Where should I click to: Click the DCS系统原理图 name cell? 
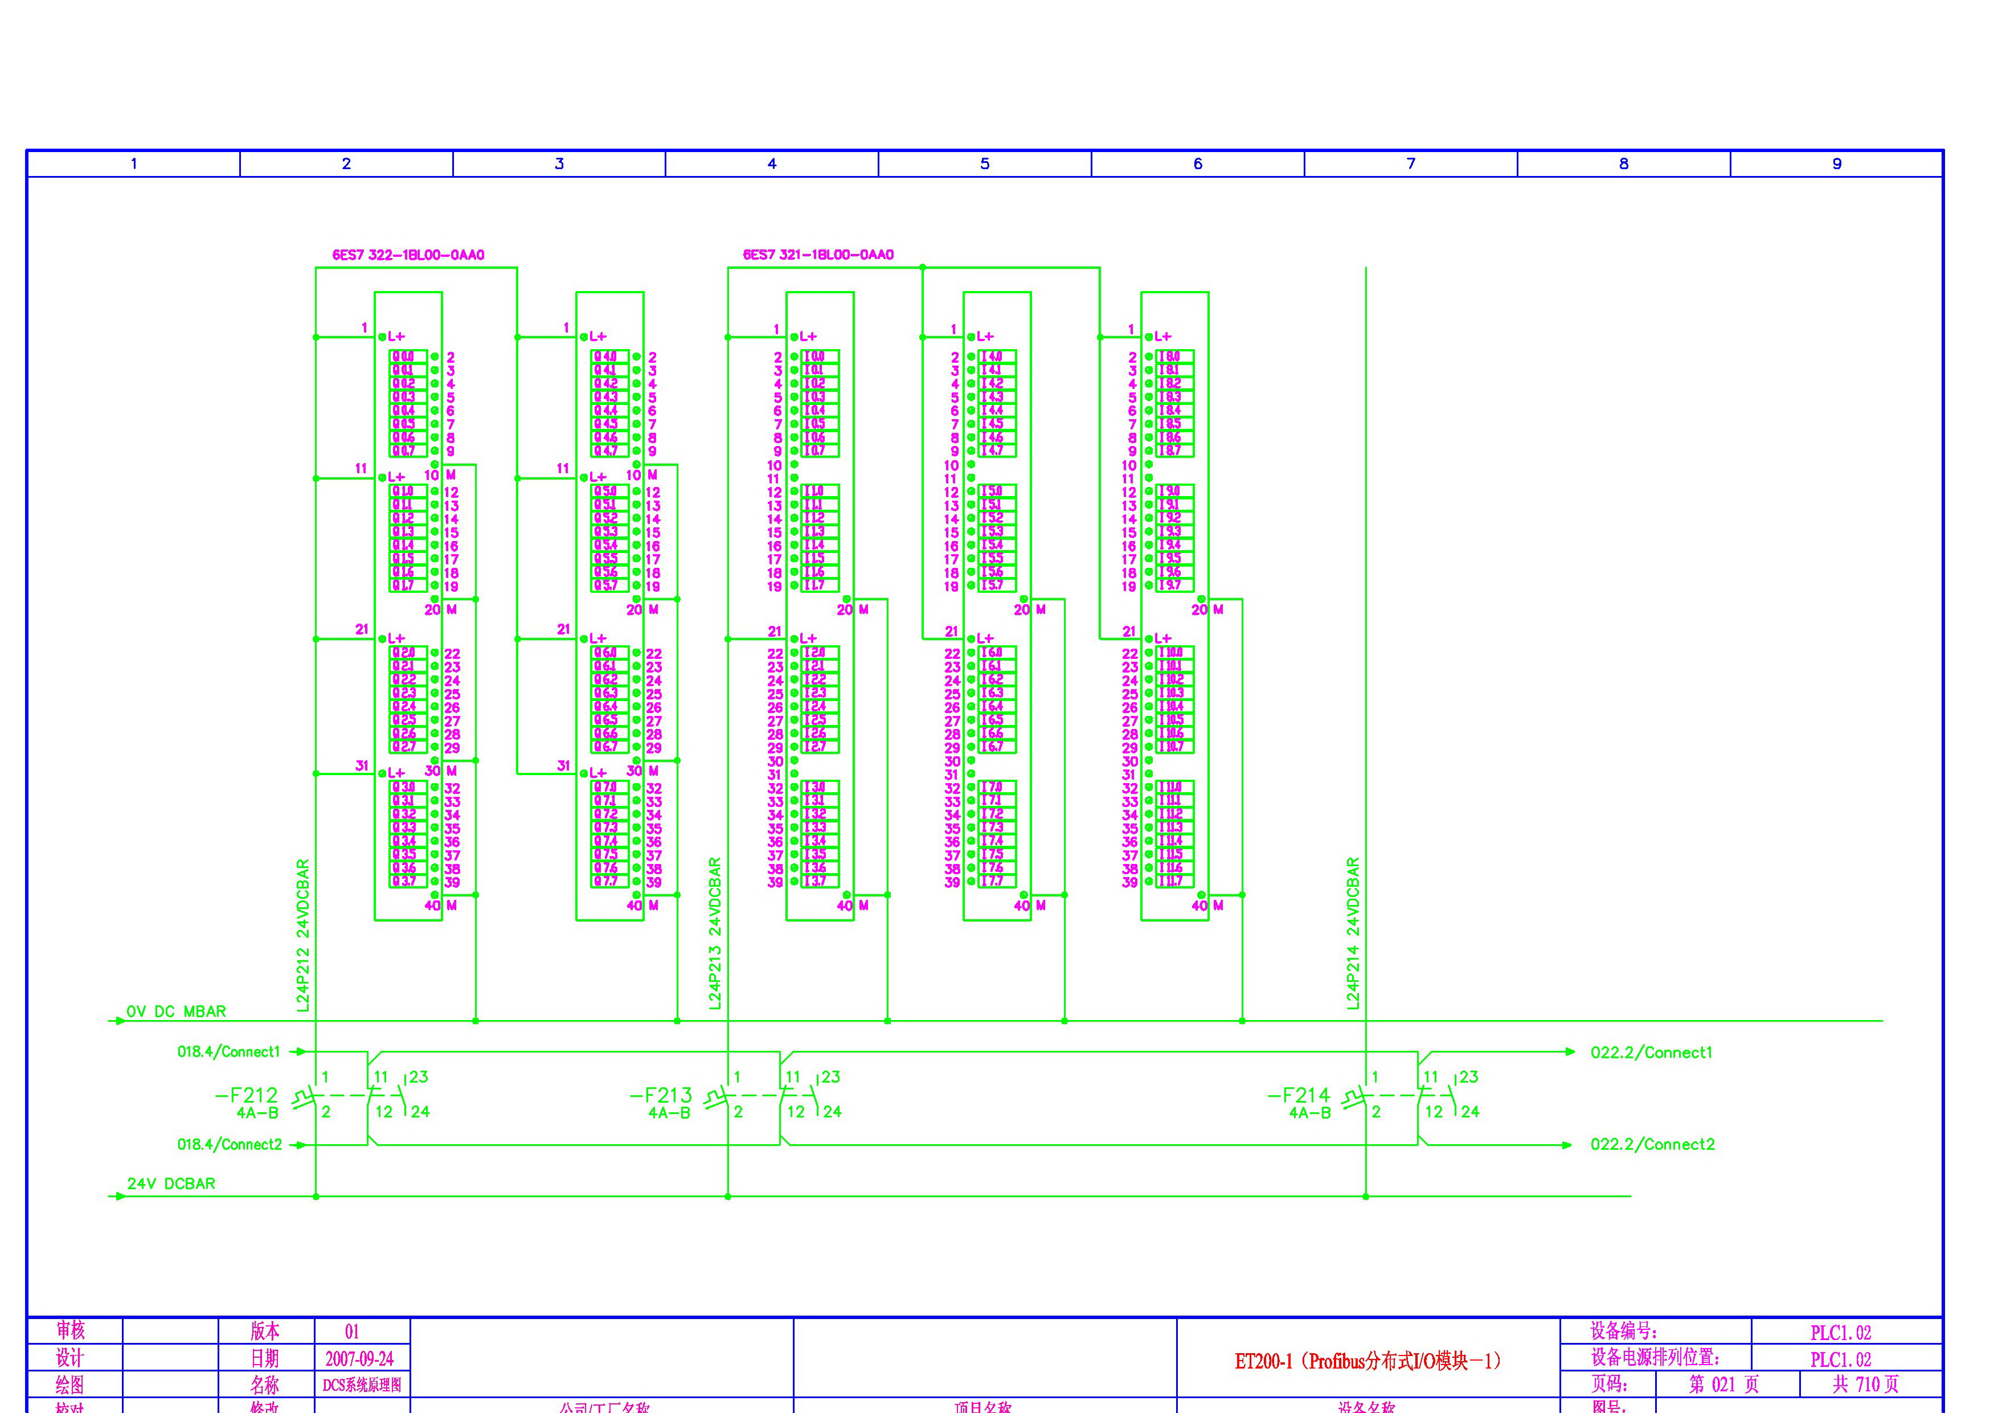[x=362, y=1385]
